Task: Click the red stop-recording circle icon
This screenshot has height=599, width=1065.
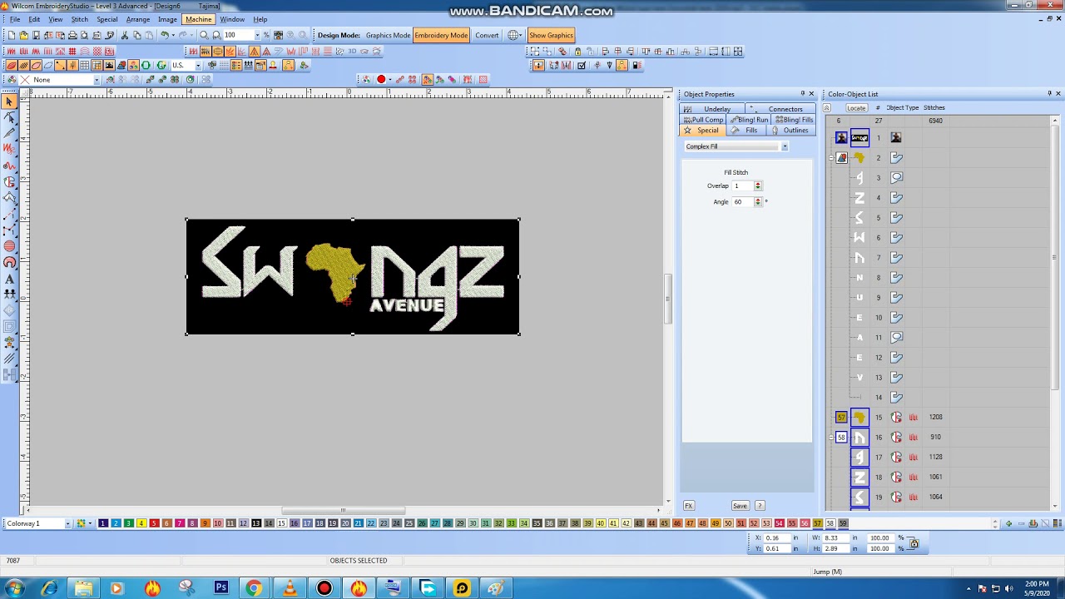Action: pyautogui.click(x=381, y=80)
